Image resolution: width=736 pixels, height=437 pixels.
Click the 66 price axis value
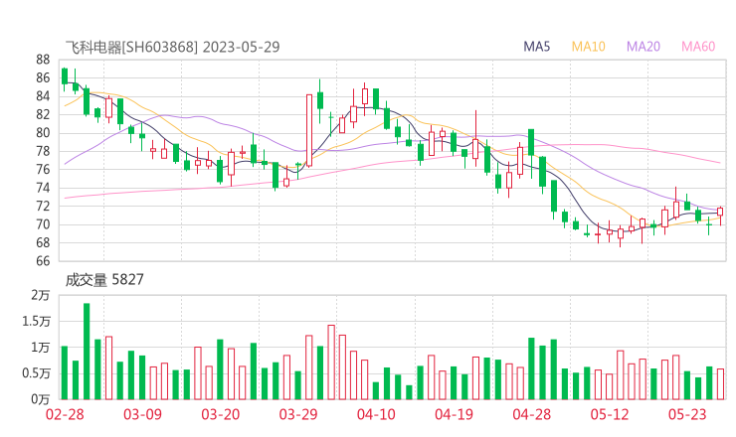pos(43,260)
